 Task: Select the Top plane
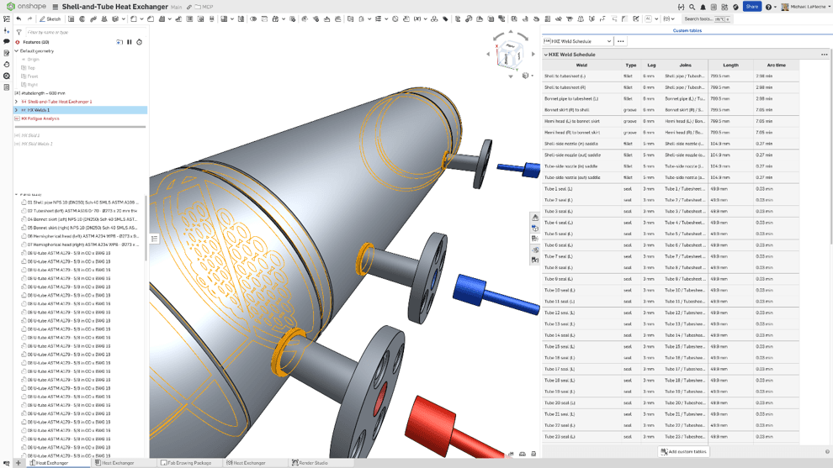pyautogui.click(x=31, y=68)
